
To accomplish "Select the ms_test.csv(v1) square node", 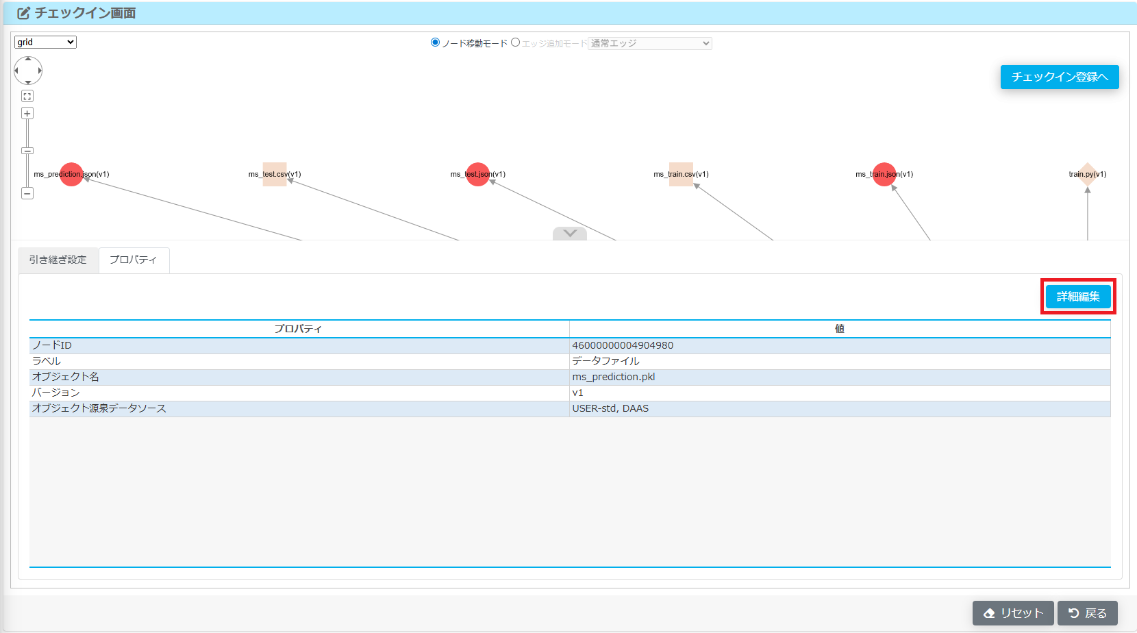I will 275,174.
